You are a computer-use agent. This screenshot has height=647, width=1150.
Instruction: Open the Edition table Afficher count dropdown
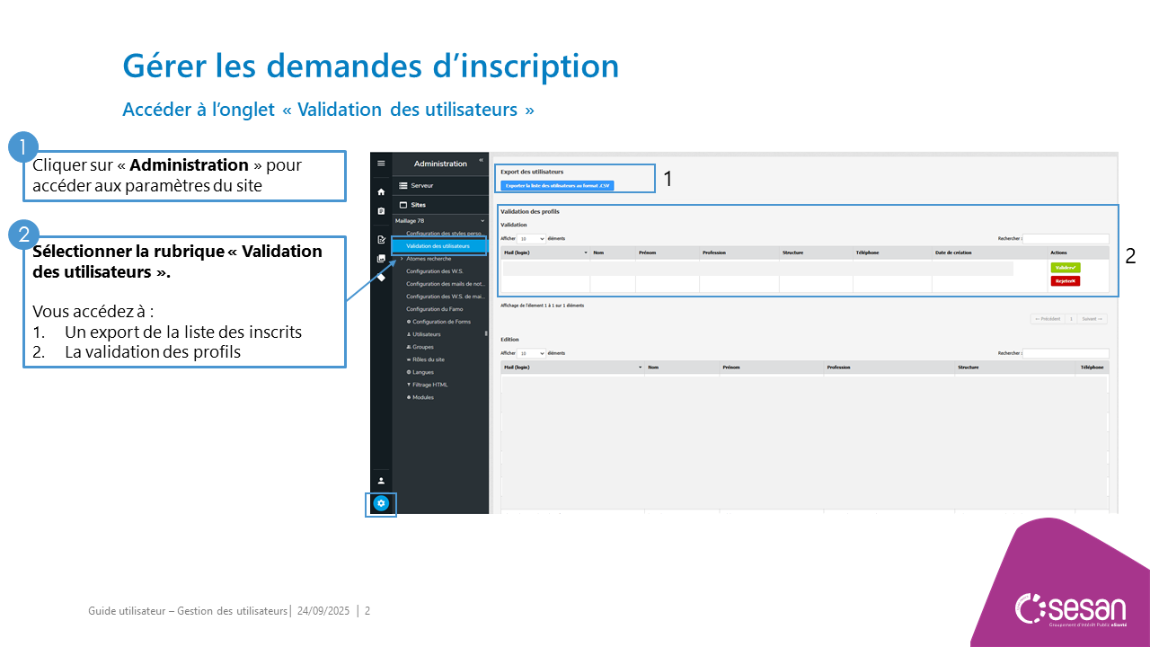click(x=531, y=354)
